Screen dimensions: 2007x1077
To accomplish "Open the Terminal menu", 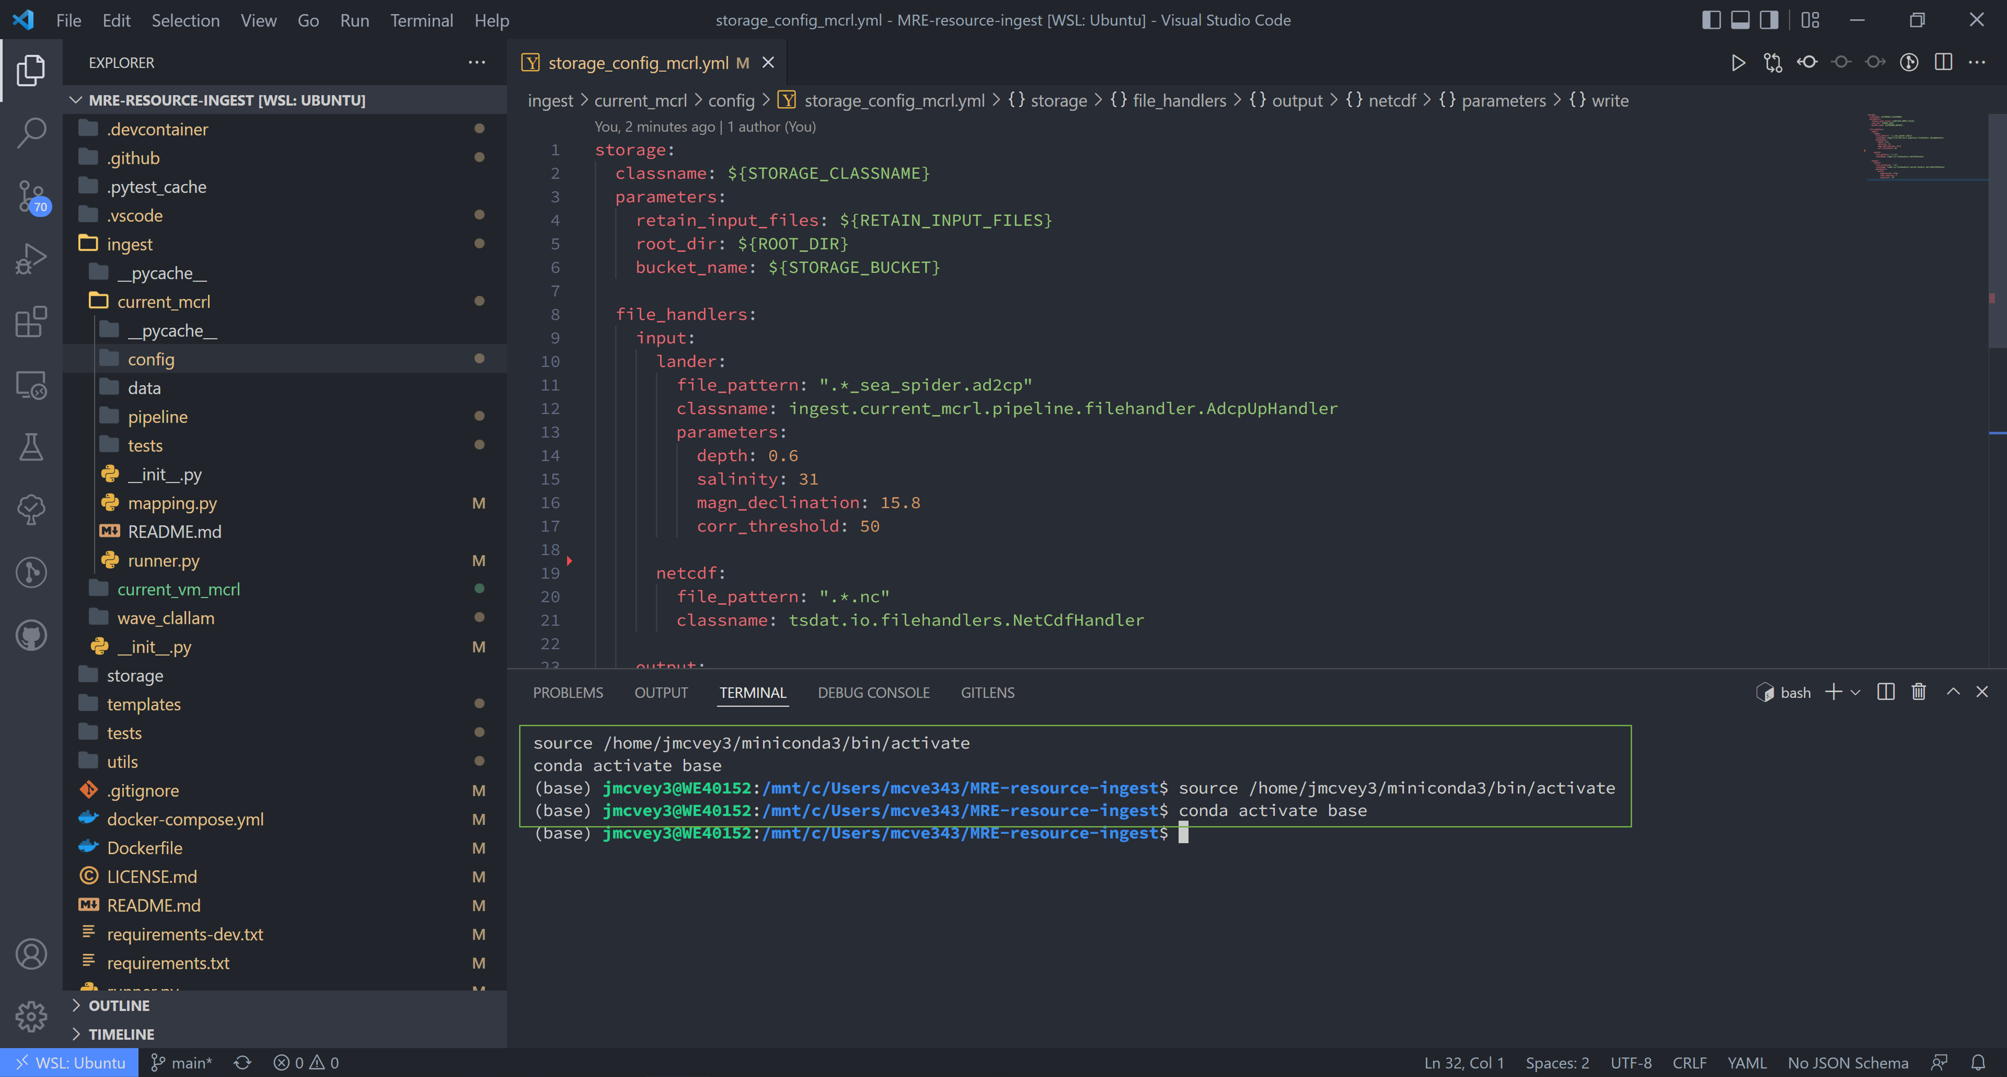I will pyautogui.click(x=421, y=20).
